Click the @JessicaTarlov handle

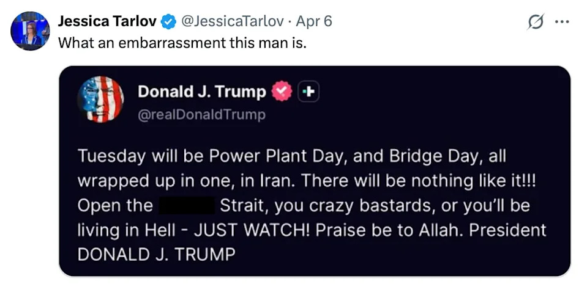click(x=233, y=21)
